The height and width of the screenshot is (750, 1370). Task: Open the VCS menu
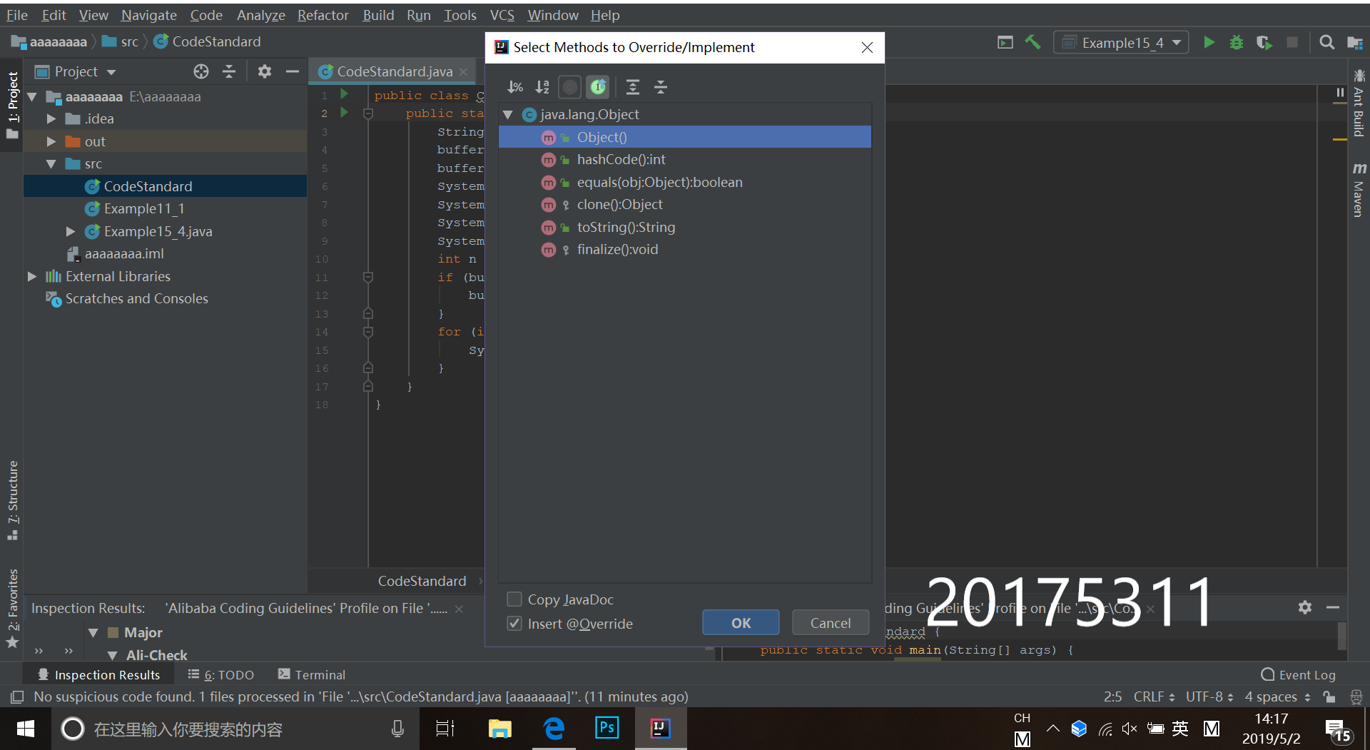[502, 15]
